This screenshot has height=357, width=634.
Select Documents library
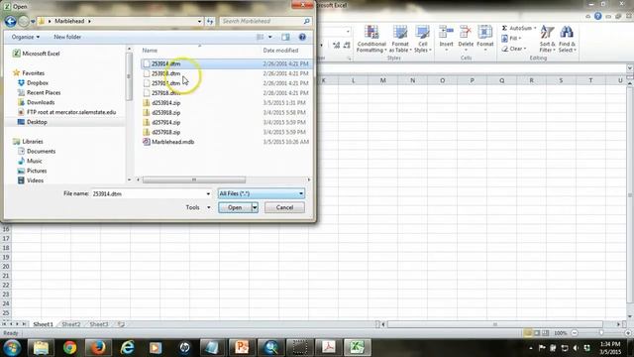pyautogui.click(x=42, y=151)
